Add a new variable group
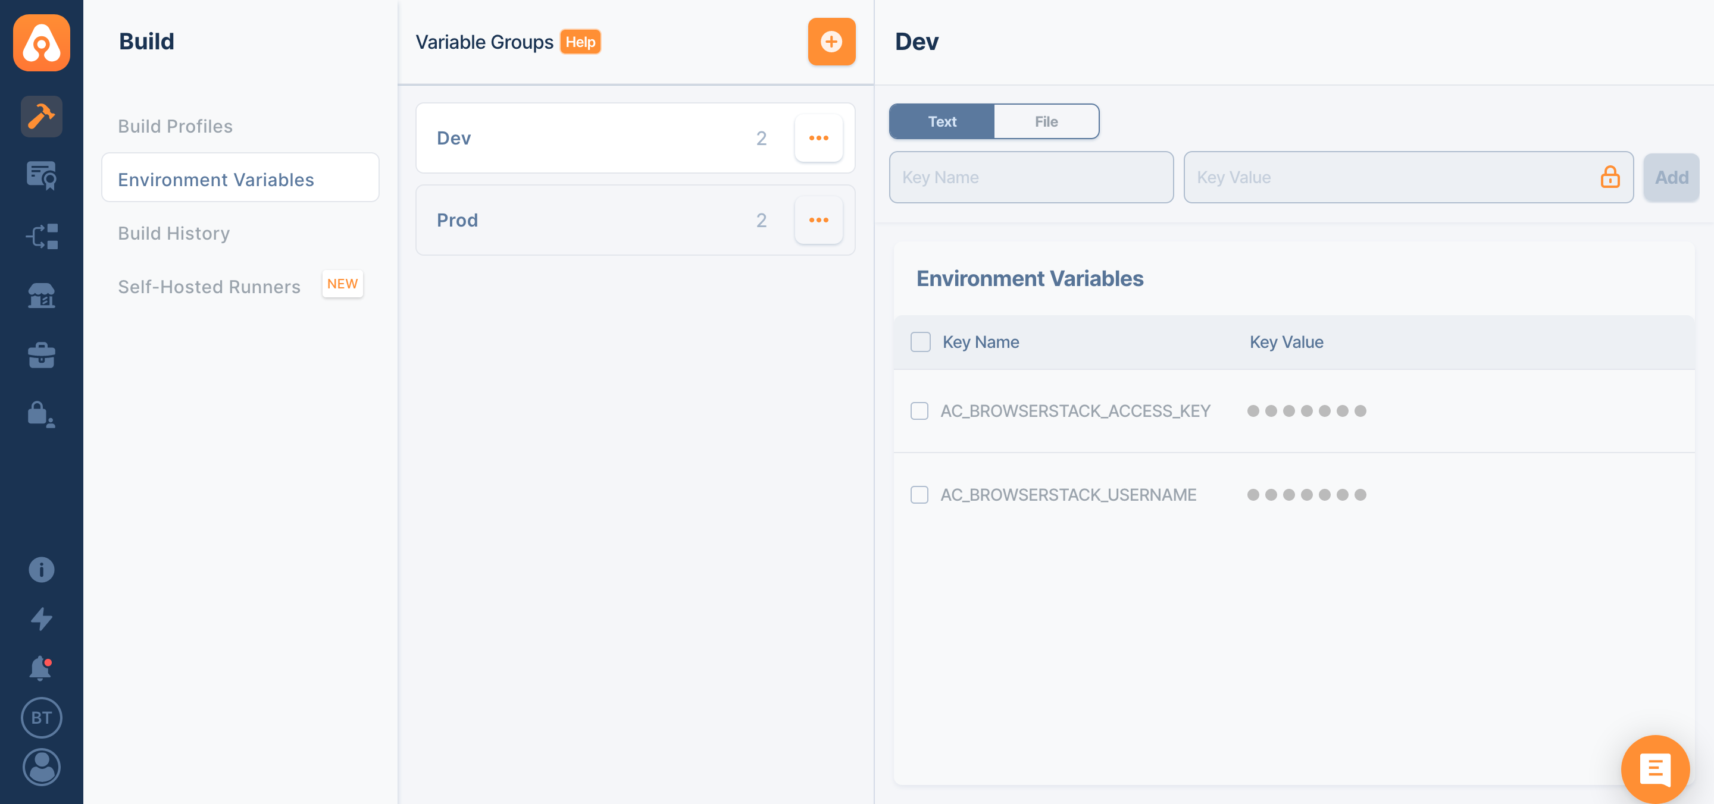 click(831, 42)
